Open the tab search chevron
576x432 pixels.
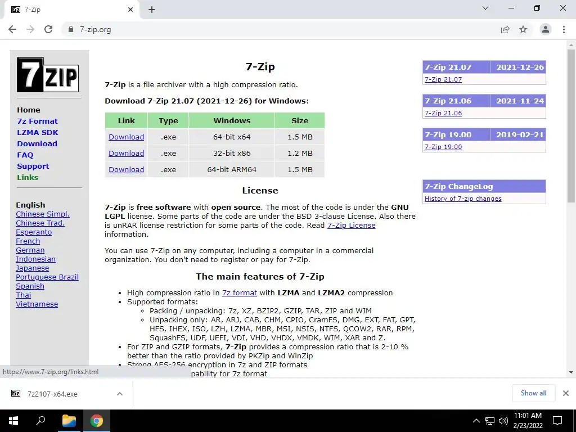[x=485, y=8]
